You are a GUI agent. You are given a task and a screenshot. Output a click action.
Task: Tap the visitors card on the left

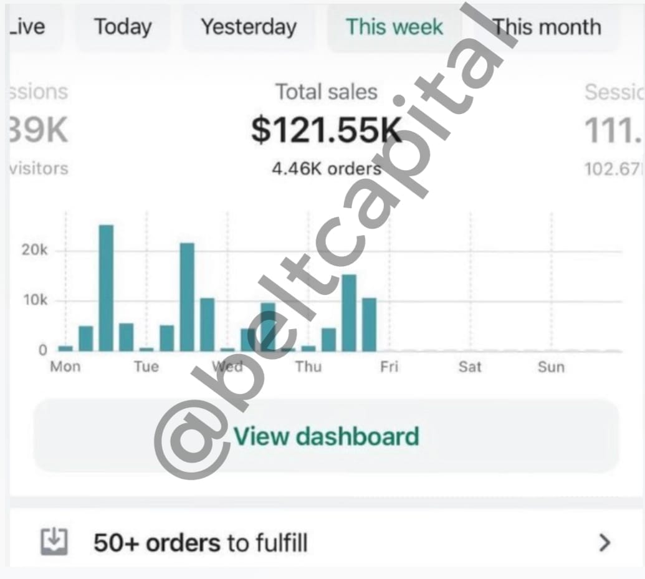pos(39,130)
